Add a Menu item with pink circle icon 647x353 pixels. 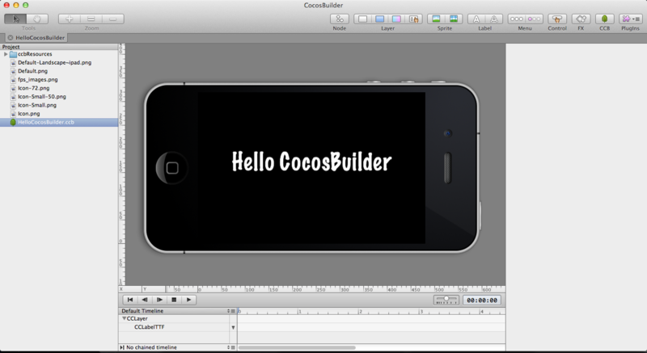[x=534, y=19]
